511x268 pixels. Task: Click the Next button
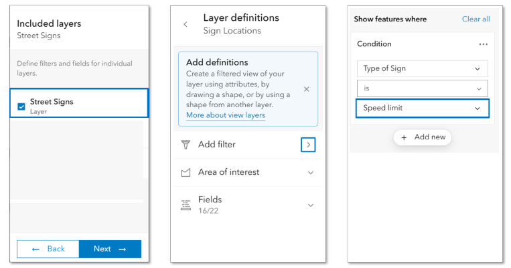pyautogui.click(x=110, y=249)
